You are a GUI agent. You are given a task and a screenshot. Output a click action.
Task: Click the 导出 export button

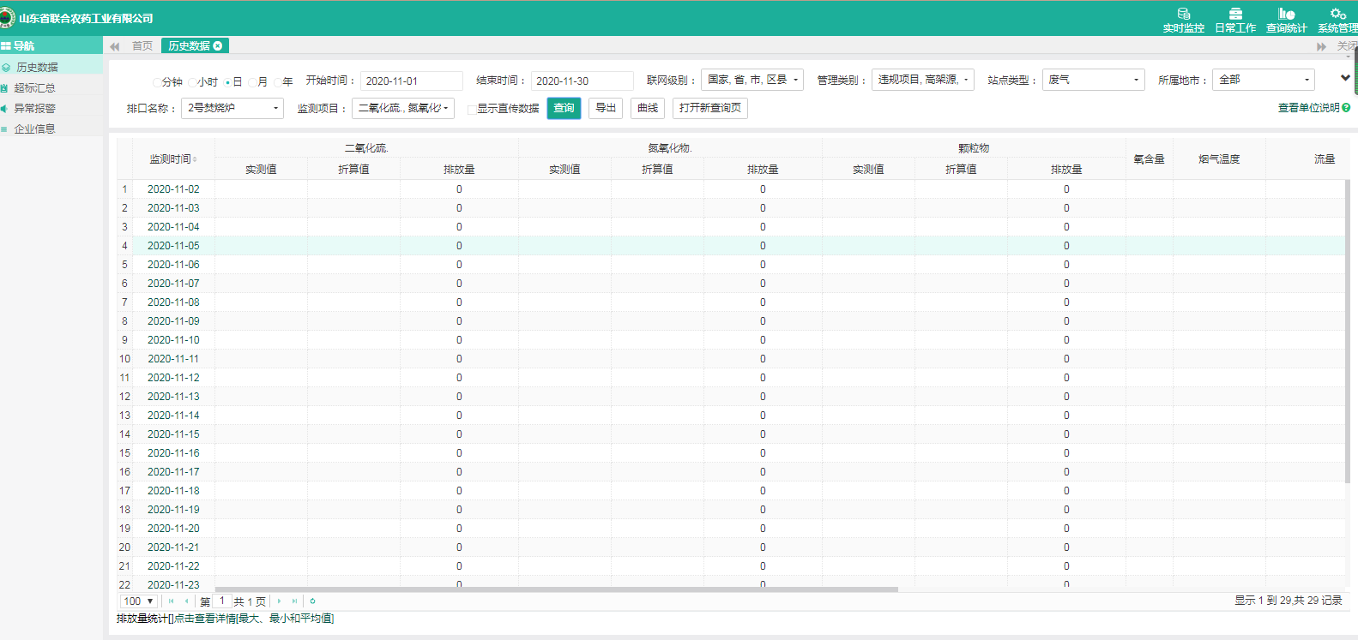point(606,108)
